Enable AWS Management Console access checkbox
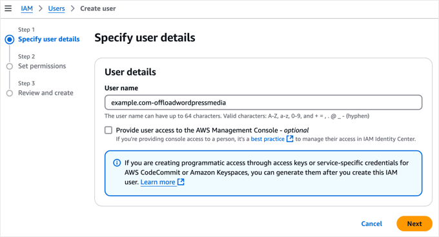The height and width of the screenshot is (237, 439). pyautogui.click(x=108, y=130)
